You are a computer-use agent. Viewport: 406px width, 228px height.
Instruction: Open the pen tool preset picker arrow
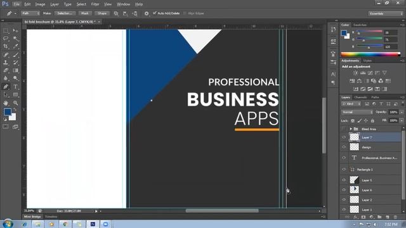pos(15,13)
